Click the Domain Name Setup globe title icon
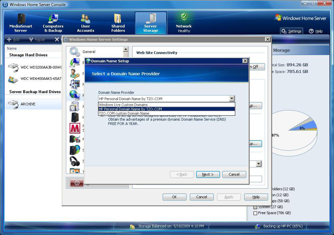Viewport: 334px width, 235px height. 88,61
